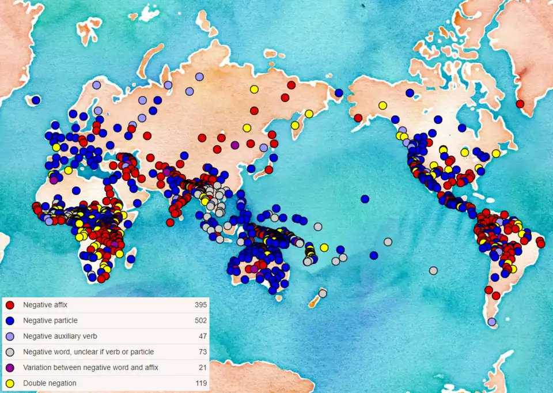Click the yellow marker in Alaska
Viewport: 553px width, 393px height.
(382, 105)
